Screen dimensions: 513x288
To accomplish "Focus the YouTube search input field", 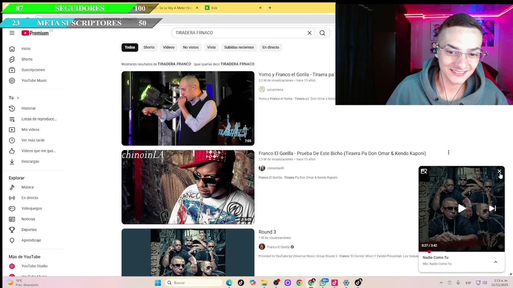I will tap(238, 33).
